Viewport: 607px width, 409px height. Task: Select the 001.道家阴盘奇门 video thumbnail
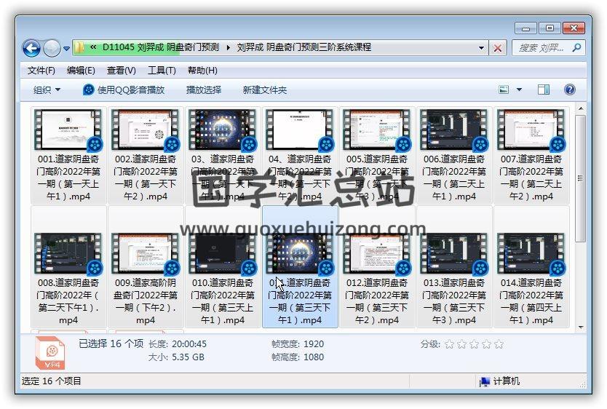click(68, 131)
